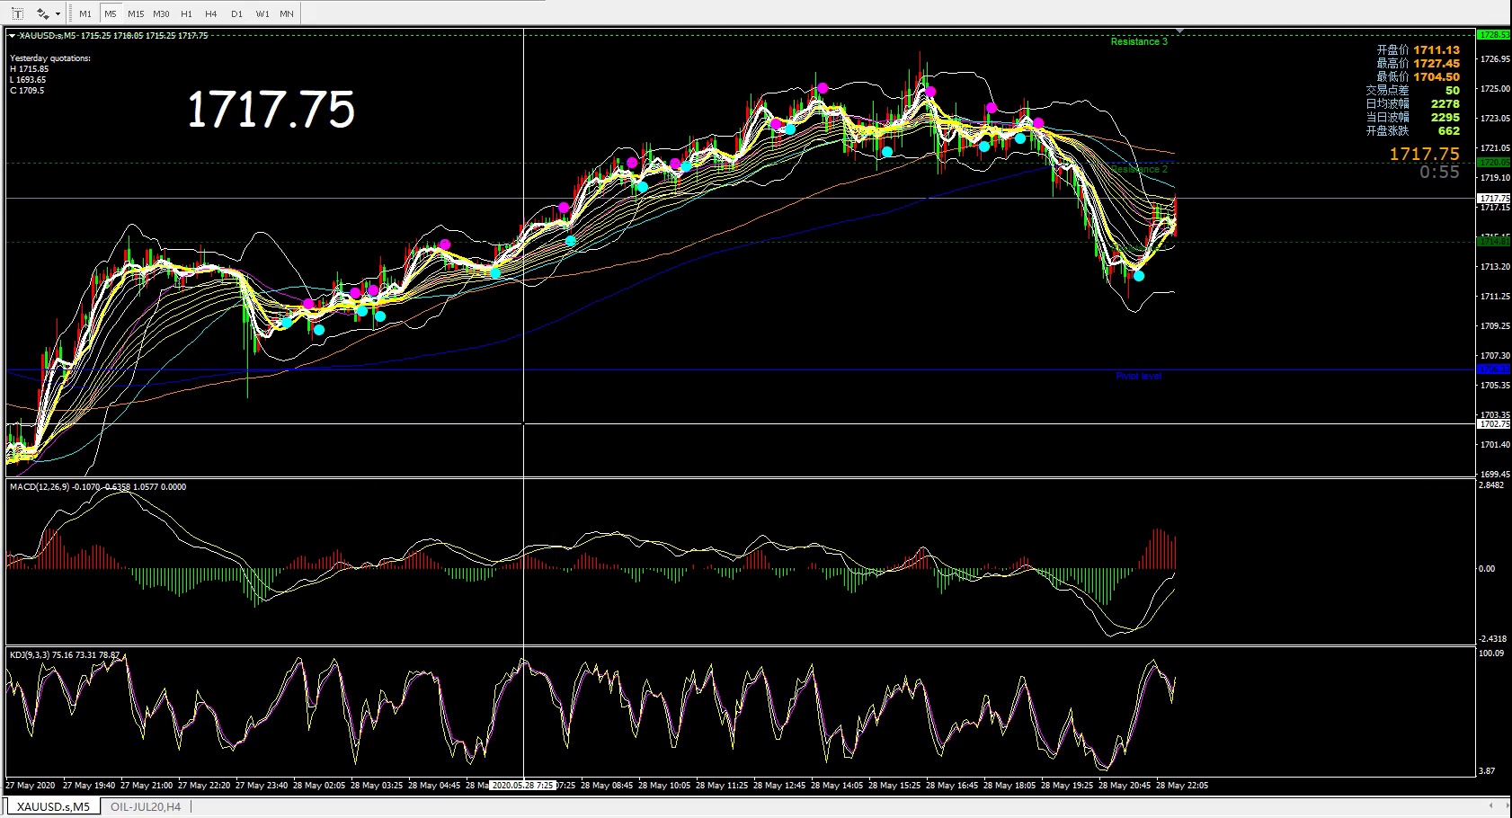The image size is (1512, 818).
Task: Click the 27 May 19:40 time label
Action: [89, 786]
